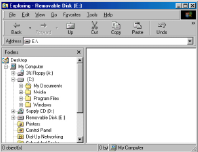Open the View menu
Viewport: 198px width, 152px height.
point(40,15)
